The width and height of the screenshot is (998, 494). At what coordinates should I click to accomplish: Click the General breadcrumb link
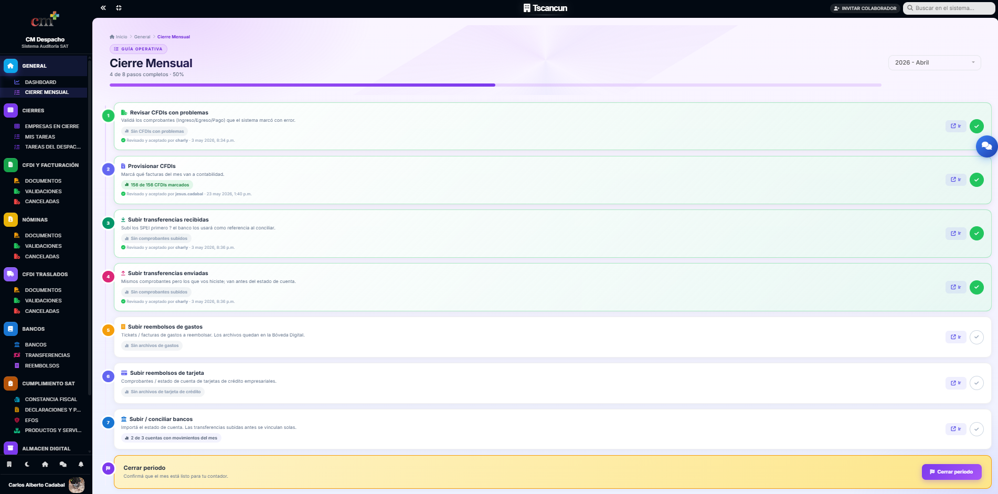[x=142, y=37]
